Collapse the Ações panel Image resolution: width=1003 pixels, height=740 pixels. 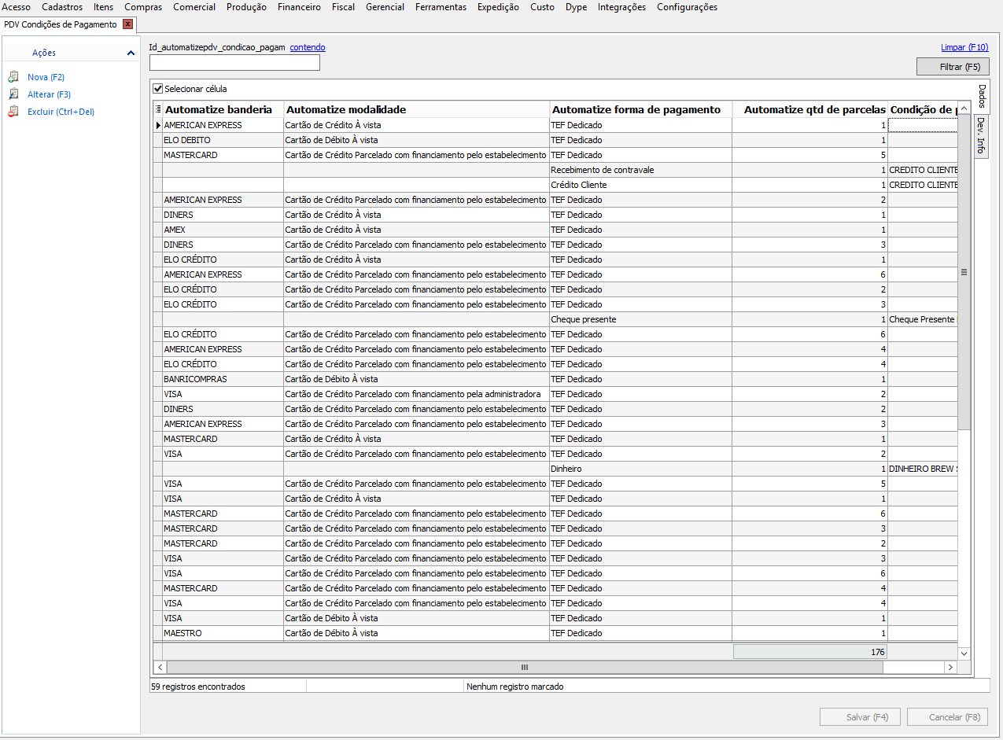(x=131, y=53)
